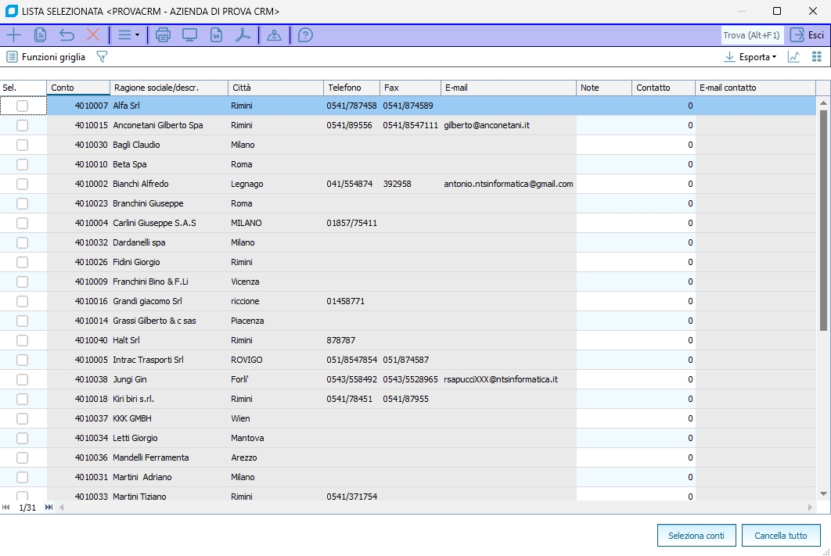This screenshot has height=556, width=831.
Task: Click the duplicate document icon in toolbar
Action: (x=40, y=35)
